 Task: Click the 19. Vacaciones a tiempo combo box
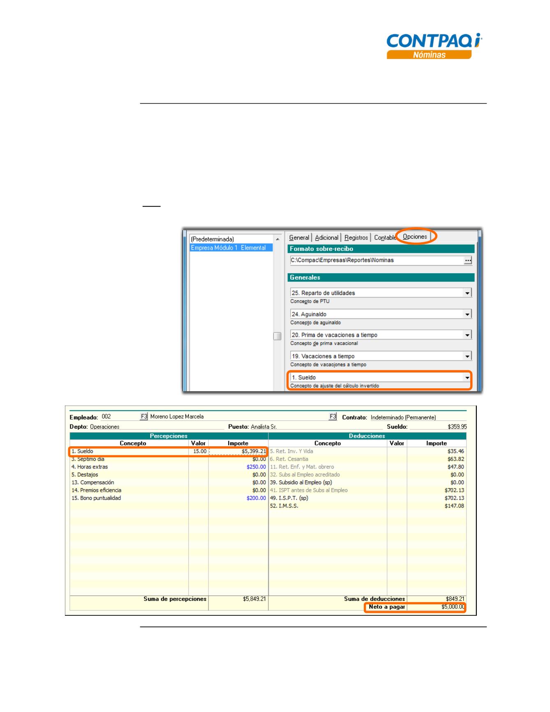click(381, 356)
